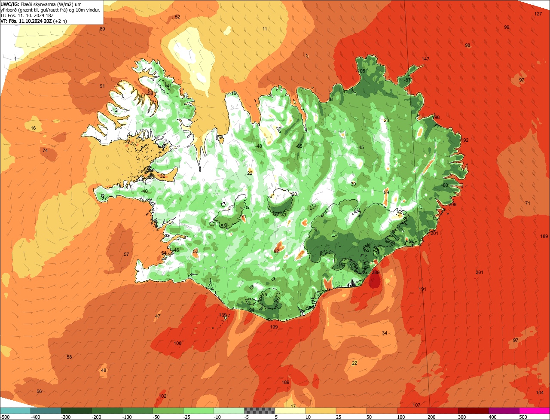This screenshot has width=550, height=420.
Task: Click the -10 to -5 pale green legend swatch
Action: [x=229, y=411]
